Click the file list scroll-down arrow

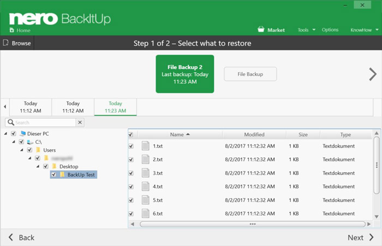point(377,216)
